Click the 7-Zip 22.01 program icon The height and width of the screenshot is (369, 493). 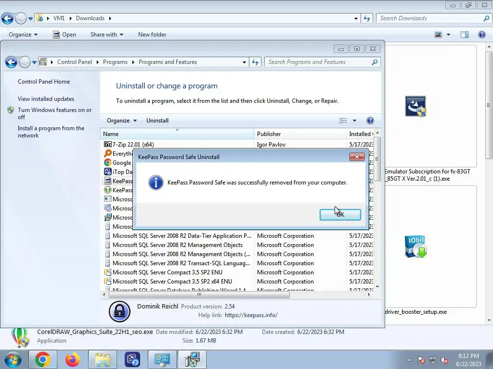tap(107, 144)
